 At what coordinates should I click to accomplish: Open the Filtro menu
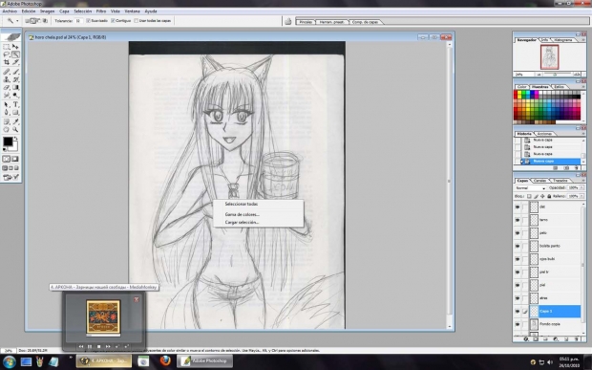[x=101, y=11]
